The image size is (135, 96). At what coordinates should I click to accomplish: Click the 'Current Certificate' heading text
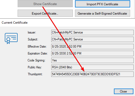pyautogui.click(x=15, y=23)
